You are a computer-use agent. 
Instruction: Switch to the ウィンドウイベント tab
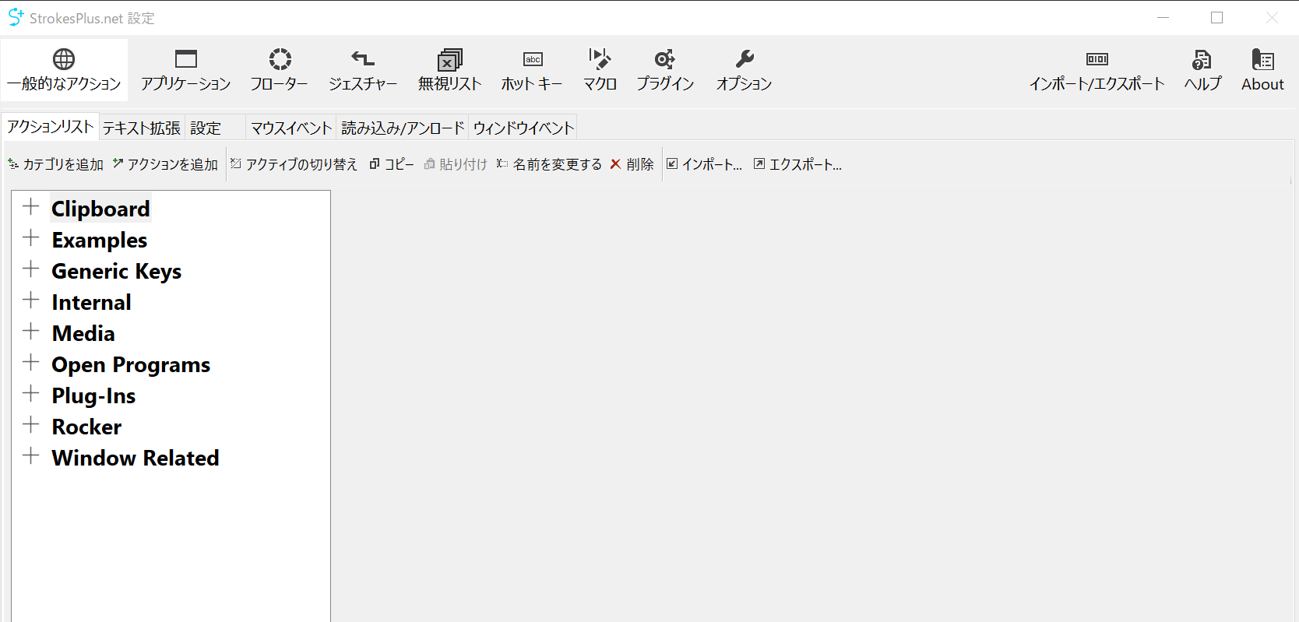tap(523, 128)
